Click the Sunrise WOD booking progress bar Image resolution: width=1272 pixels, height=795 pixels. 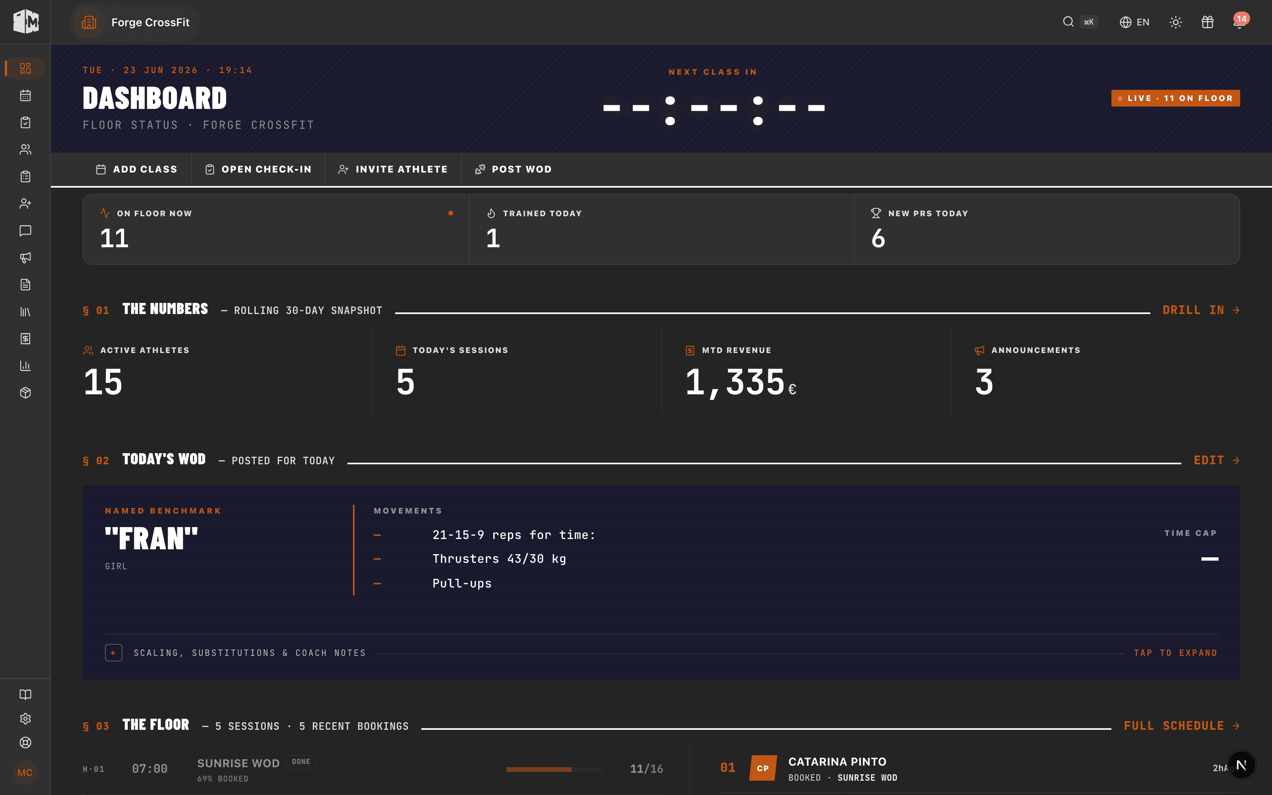coord(554,769)
